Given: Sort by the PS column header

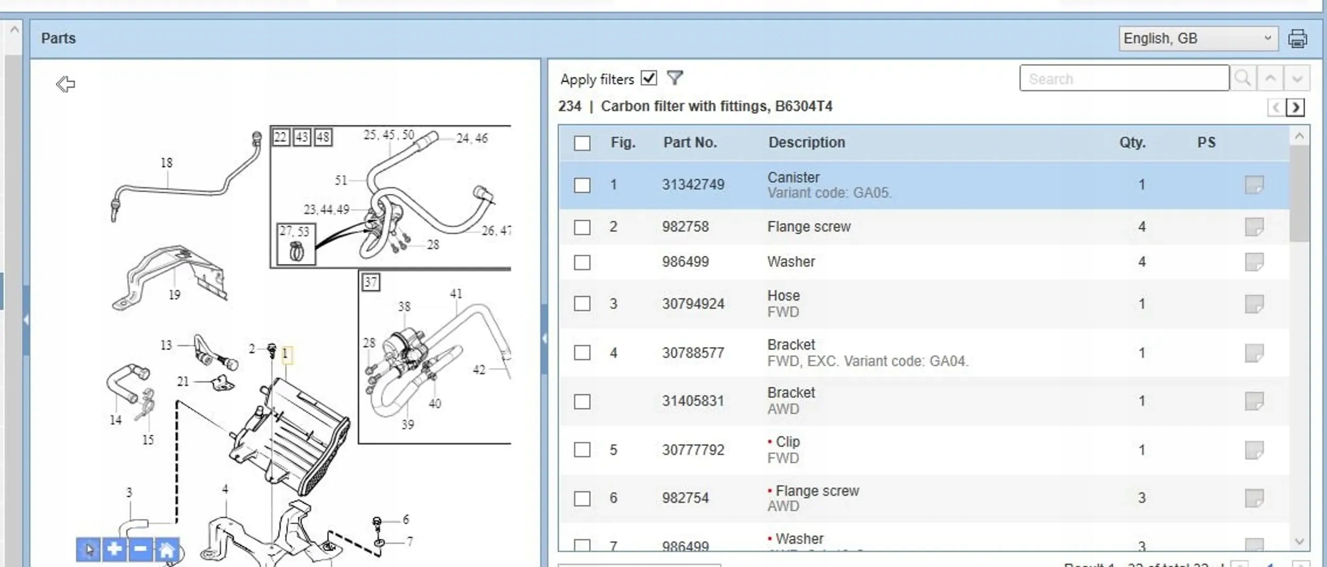Looking at the screenshot, I should point(1206,142).
